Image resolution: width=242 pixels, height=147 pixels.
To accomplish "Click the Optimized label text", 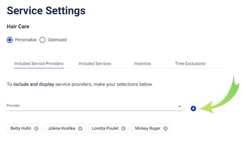I will click(57, 40).
